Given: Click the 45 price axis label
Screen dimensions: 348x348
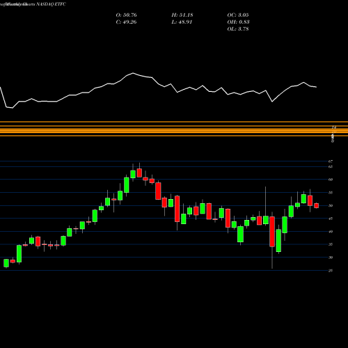Looking at the screenshot, I should click(x=331, y=219).
